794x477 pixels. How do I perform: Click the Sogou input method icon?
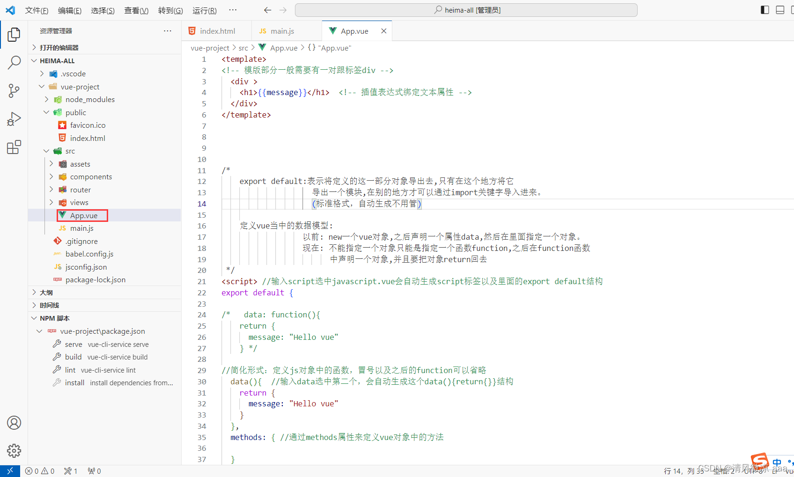[760, 462]
